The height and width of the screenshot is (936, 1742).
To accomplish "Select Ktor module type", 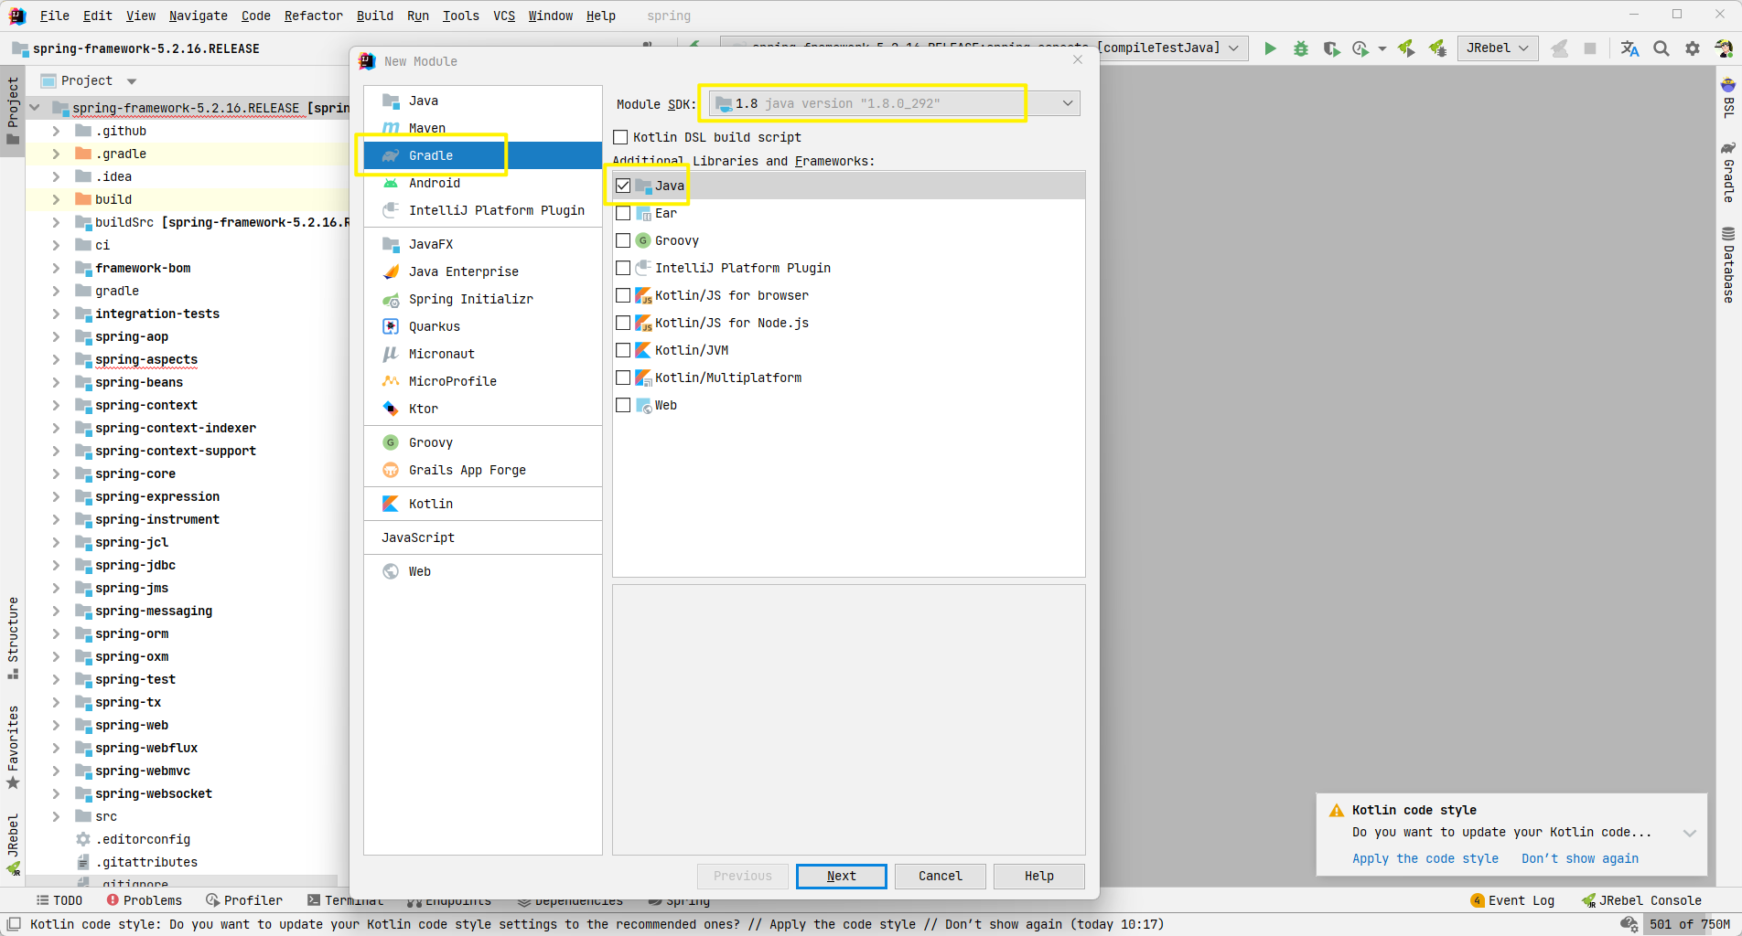I will pos(482,409).
